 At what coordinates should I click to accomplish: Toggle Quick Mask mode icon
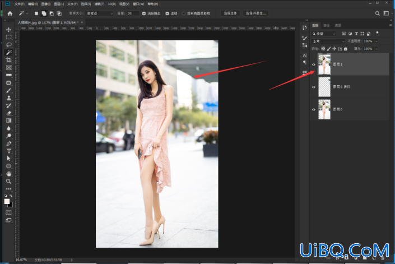(x=8, y=212)
